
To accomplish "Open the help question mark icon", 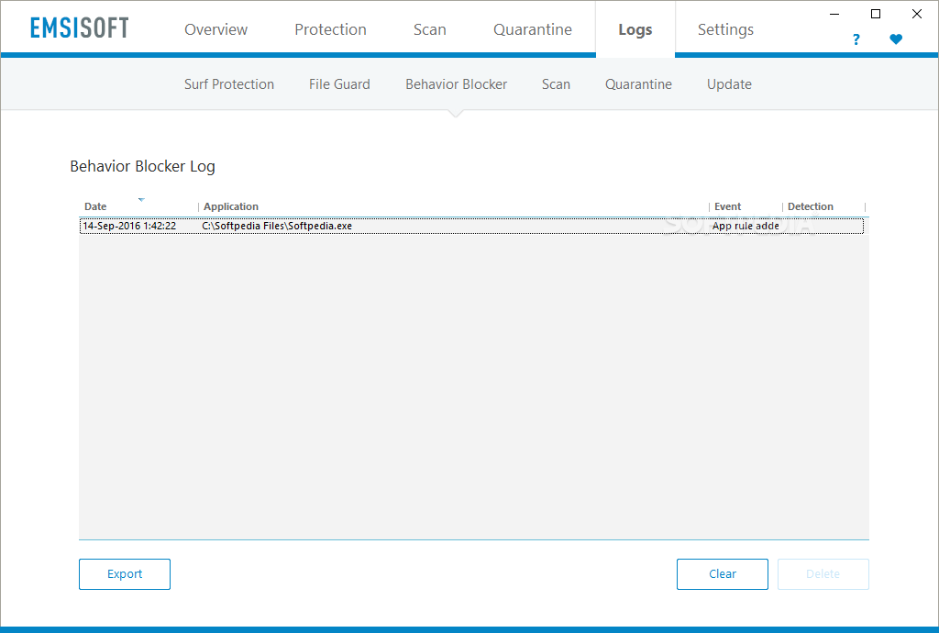I will (856, 39).
